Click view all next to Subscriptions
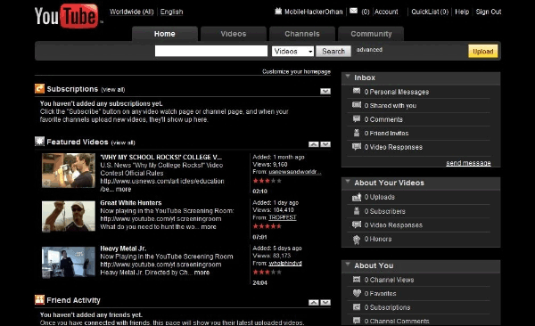This screenshot has width=535, height=326. pyautogui.click(x=113, y=90)
